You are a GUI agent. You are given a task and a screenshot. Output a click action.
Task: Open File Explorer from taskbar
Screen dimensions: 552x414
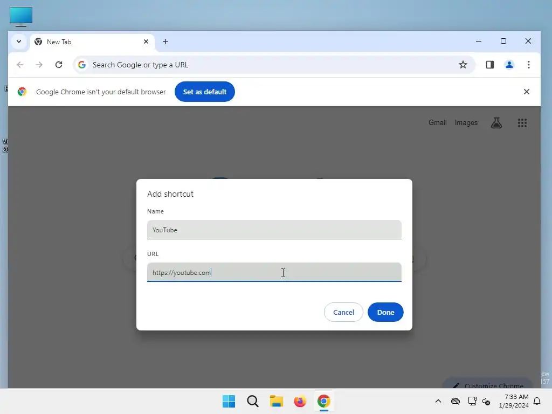tap(277, 401)
